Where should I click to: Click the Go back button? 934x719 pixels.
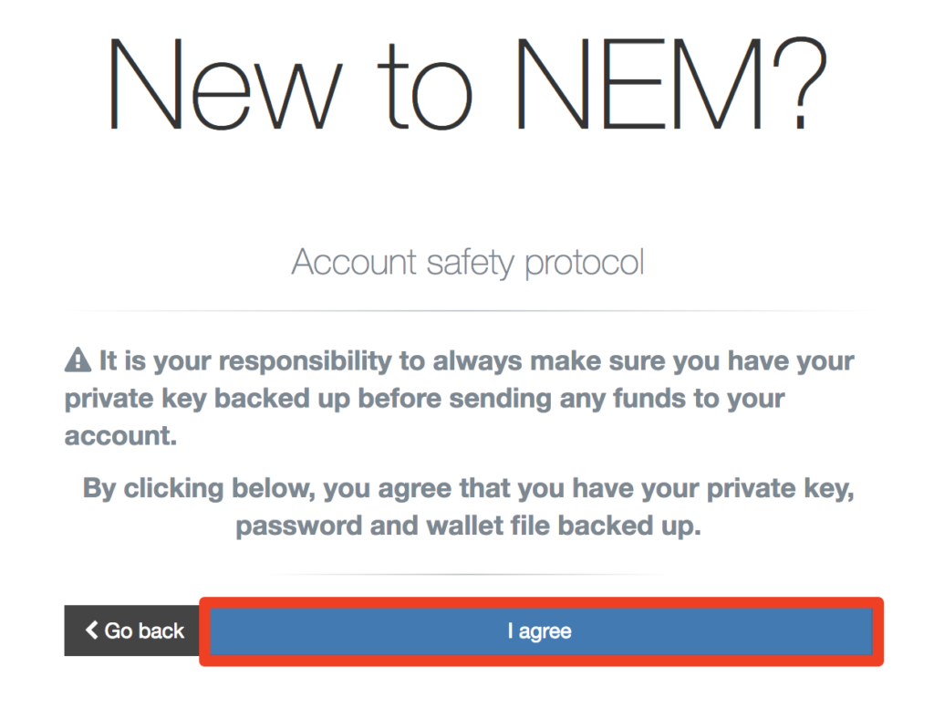(x=131, y=630)
